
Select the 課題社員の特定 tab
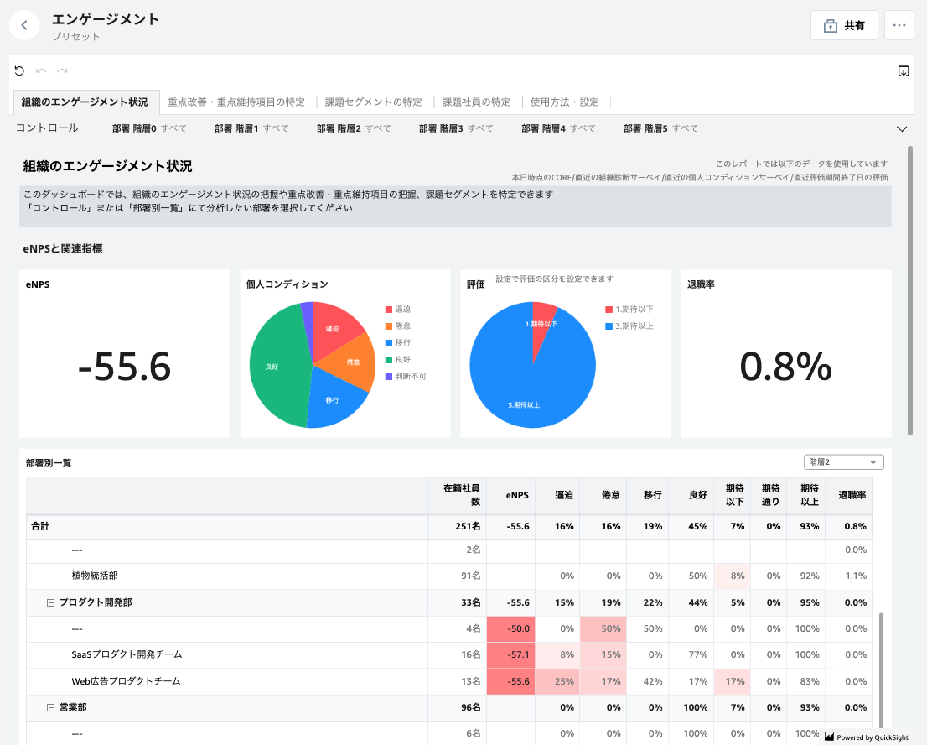(476, 102)
